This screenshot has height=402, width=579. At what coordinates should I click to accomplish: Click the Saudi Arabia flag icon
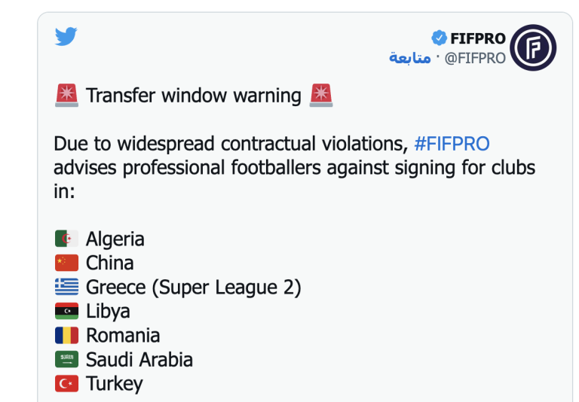(x=66, y=359)
